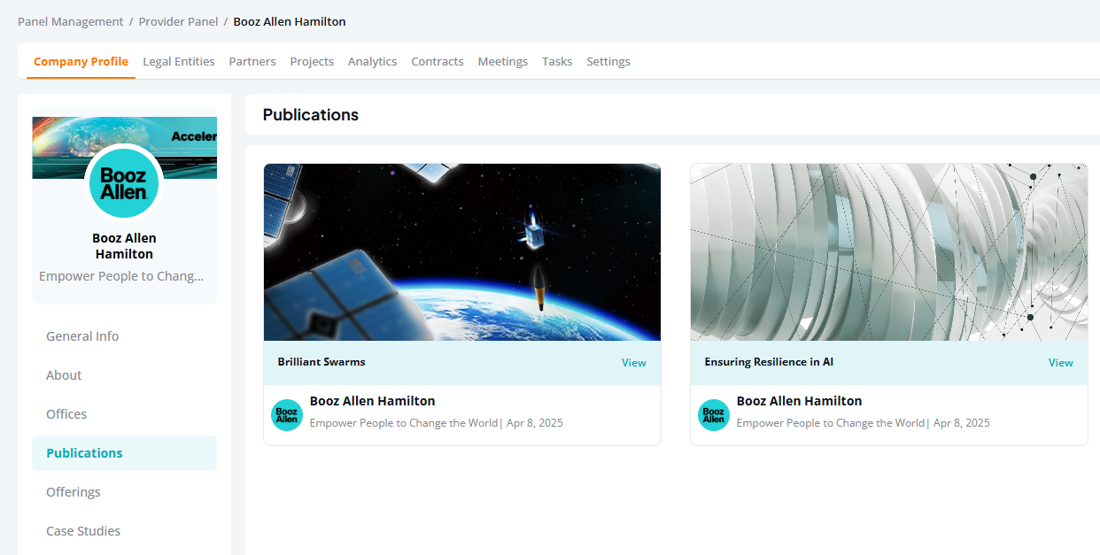Select the Analytics tab
Screen dimensions: 1100x555
372,61
